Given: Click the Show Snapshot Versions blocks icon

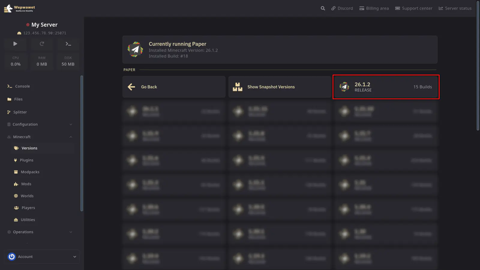Looking at the screenshot, I should [x=238, y=87].
